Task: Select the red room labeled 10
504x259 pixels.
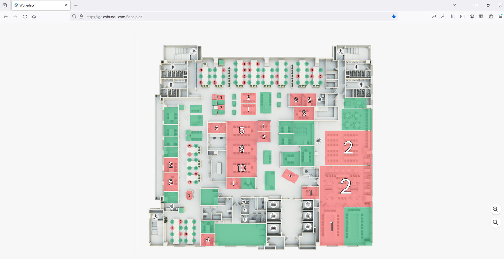Action: coord(241,168)
